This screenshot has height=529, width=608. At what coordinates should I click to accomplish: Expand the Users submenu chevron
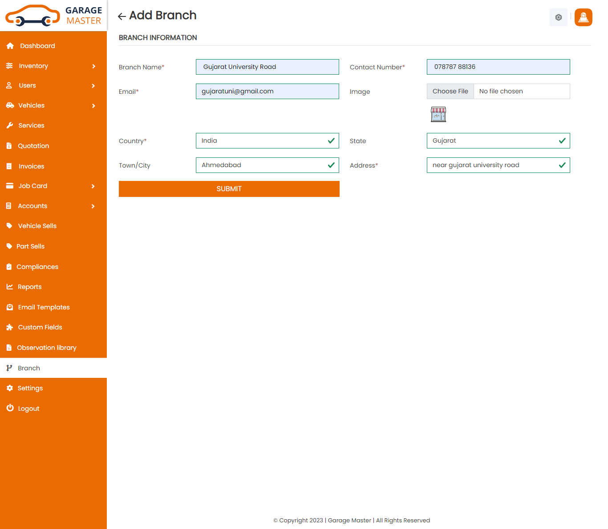pyautogui.click(x=93, y=86)
